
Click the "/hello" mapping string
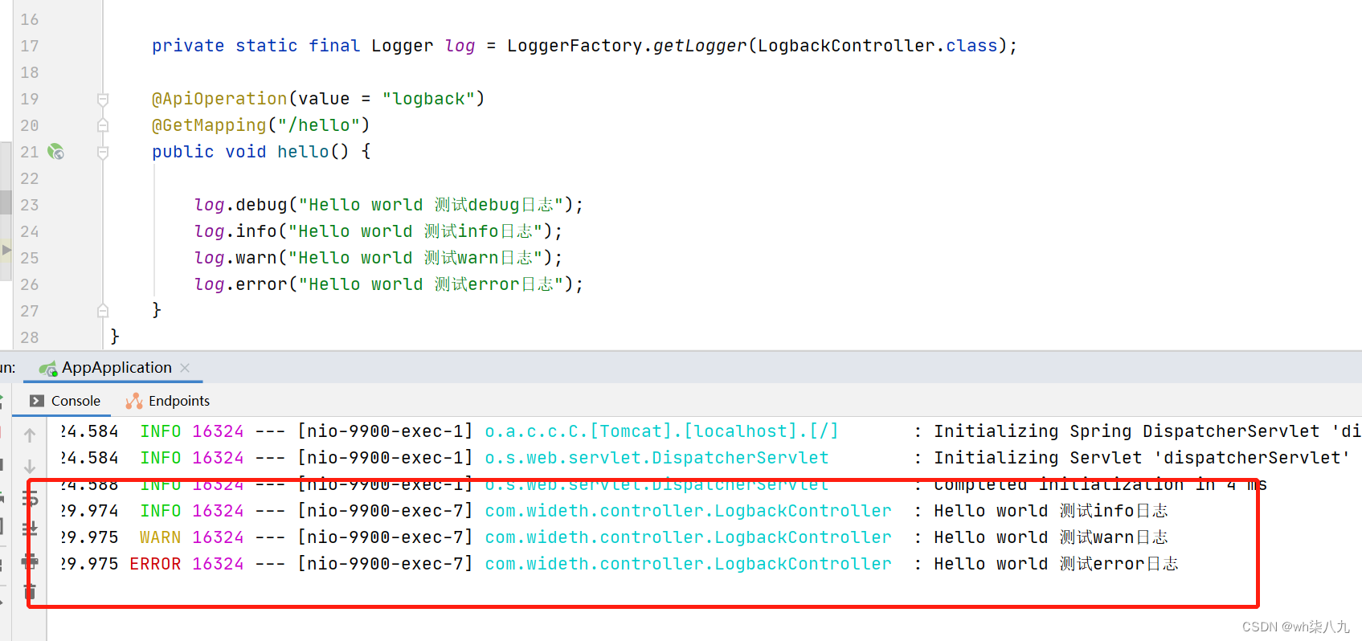318,125
